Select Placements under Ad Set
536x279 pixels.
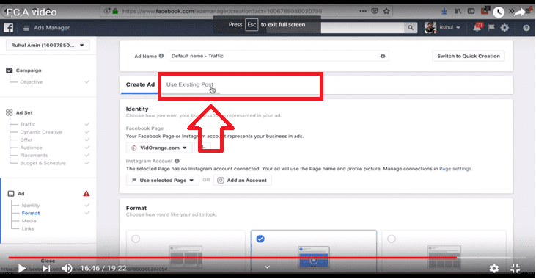pos(34,156)
